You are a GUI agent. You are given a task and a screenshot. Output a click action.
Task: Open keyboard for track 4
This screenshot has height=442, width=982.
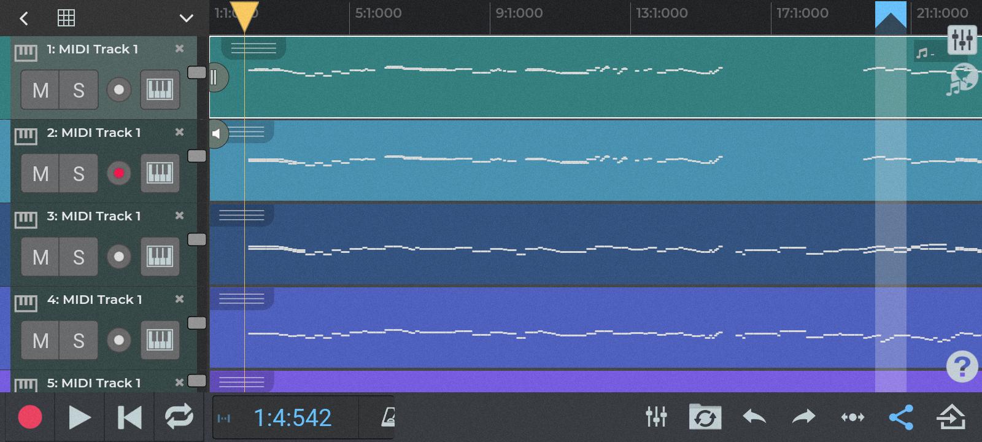[x=160, y=340]
